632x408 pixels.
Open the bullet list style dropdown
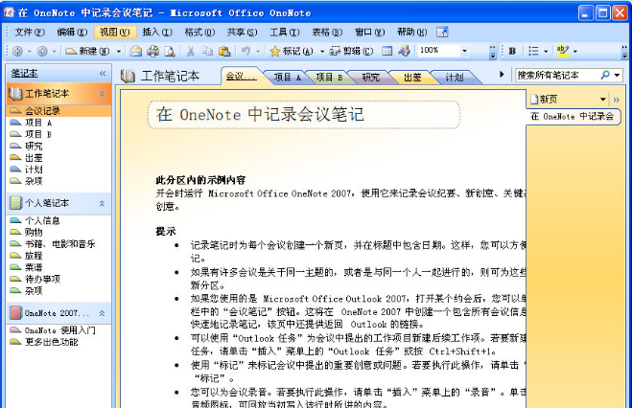click(x=546, y=51)
